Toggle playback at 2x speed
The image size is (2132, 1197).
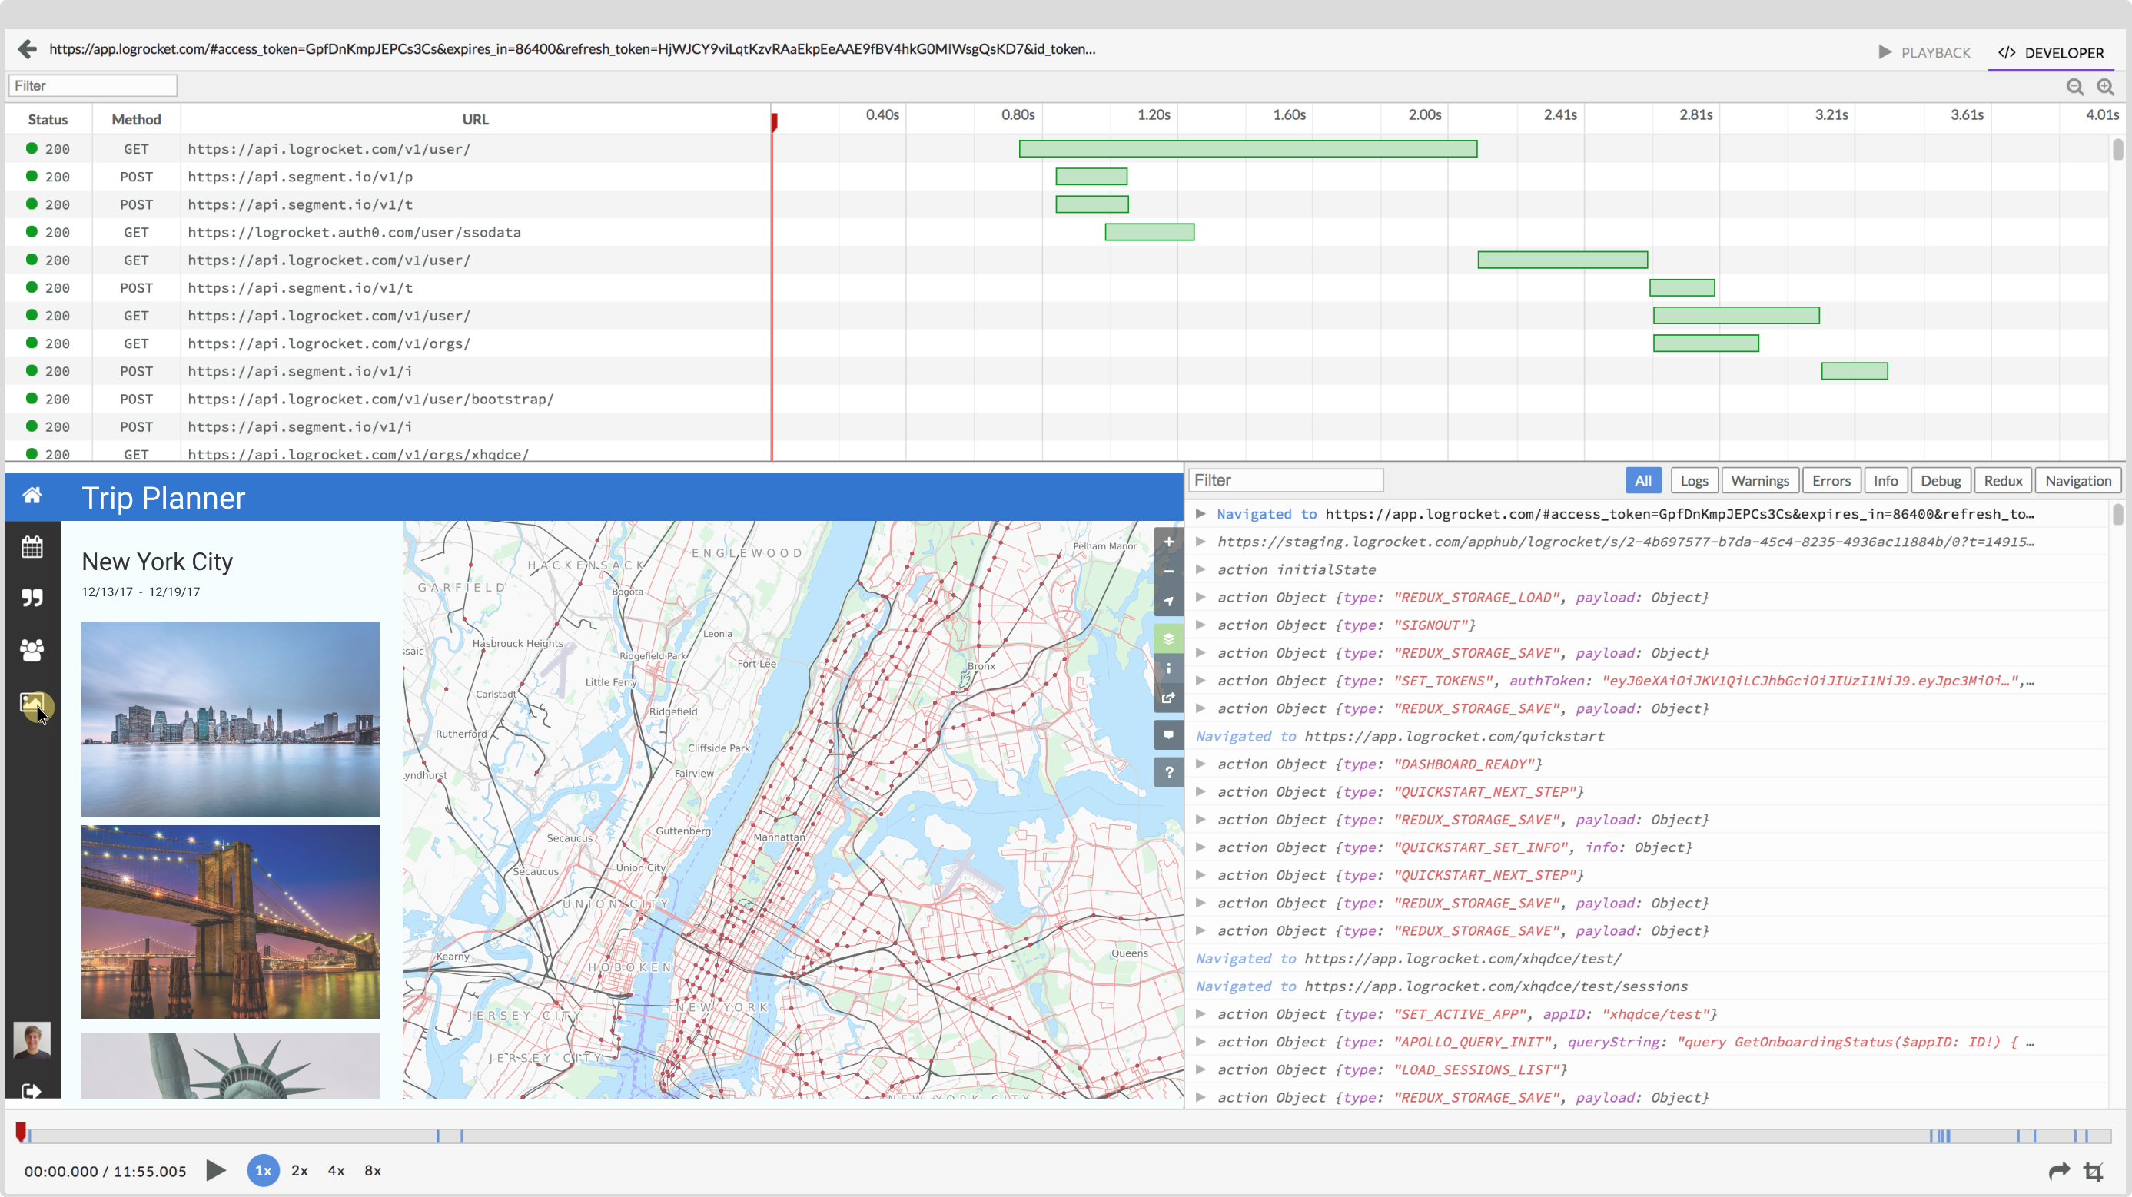pos(297,1169)
